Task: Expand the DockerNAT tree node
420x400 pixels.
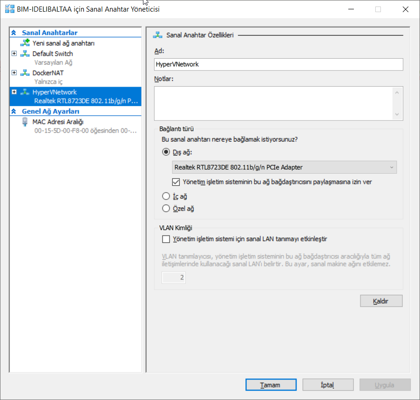Action: pyautogui.click(x=14, y=73)
